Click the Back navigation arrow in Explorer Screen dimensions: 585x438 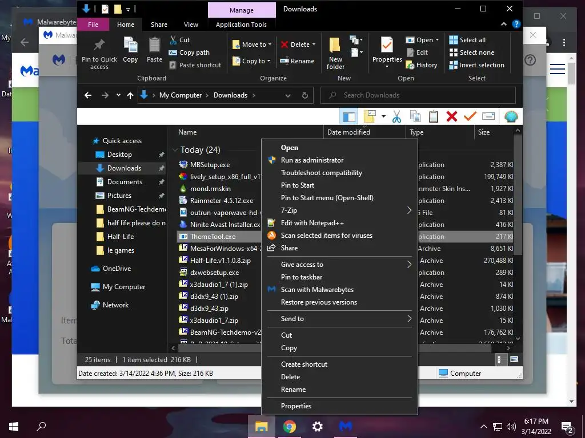pyautogui.click(x=88, y=95)
